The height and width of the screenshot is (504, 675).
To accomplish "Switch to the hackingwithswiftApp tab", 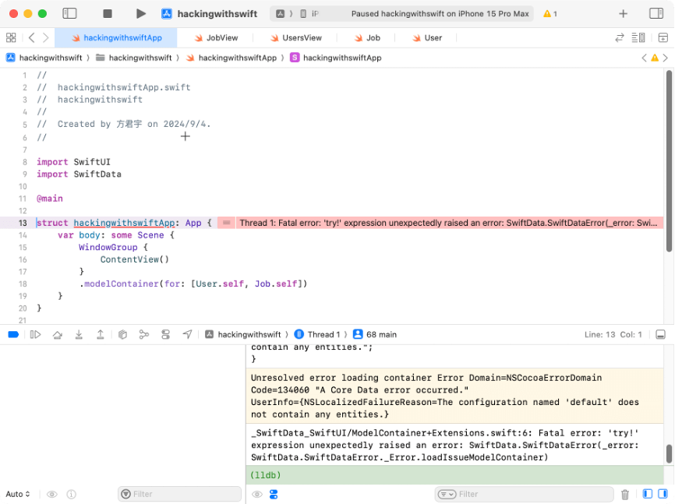I will tap(117, 38).
